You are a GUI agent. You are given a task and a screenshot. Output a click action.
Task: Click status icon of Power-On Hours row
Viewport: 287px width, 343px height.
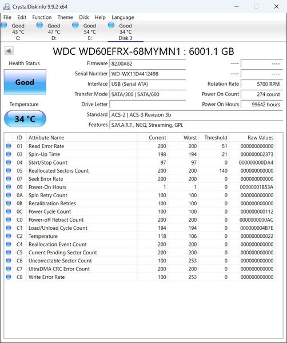tap(9, 187)
